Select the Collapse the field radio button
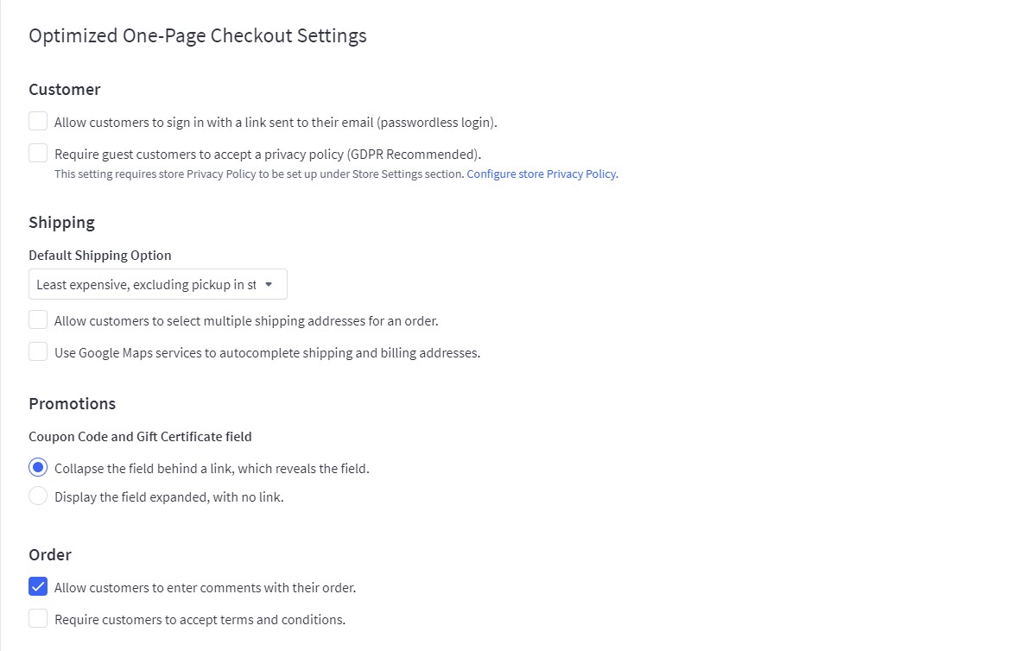This screenshot has height=651, width=1014. (x=38, y=468)
